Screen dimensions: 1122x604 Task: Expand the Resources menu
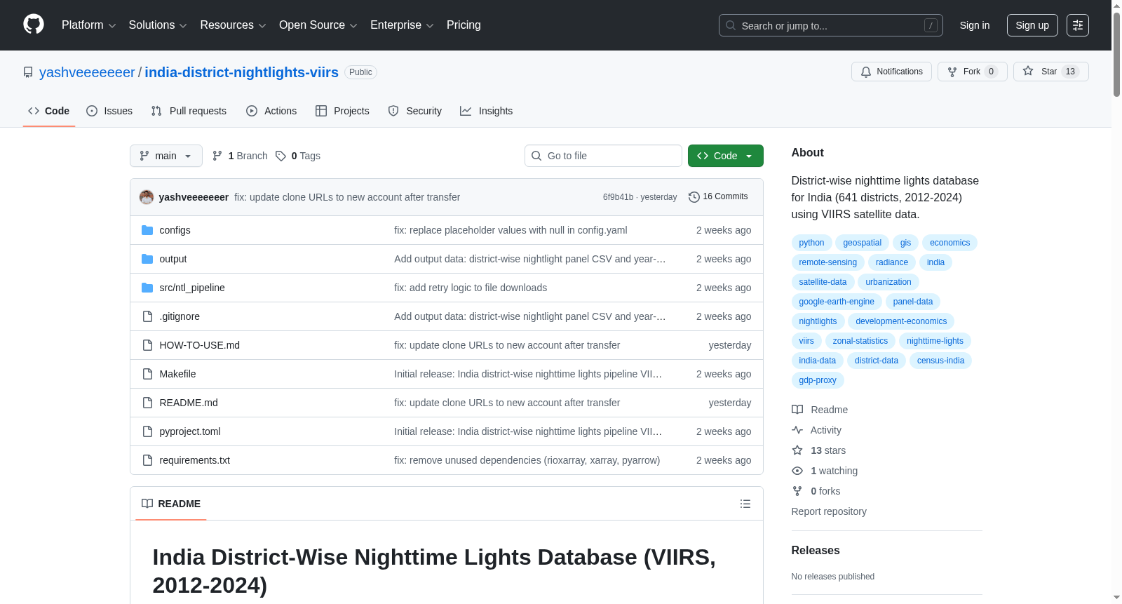(234, 25)
